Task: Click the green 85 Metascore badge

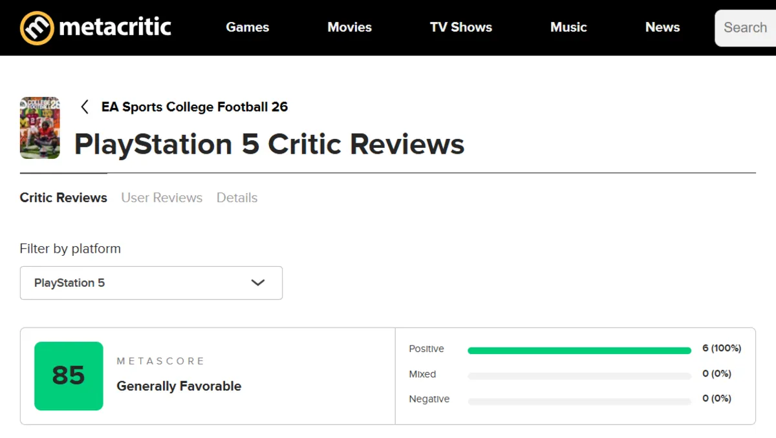Action: click(x=69, y=376)
